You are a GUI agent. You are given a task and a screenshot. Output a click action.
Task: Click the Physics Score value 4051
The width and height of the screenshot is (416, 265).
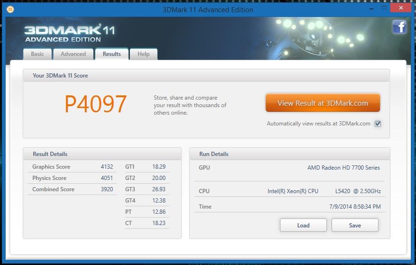(107, 178)
